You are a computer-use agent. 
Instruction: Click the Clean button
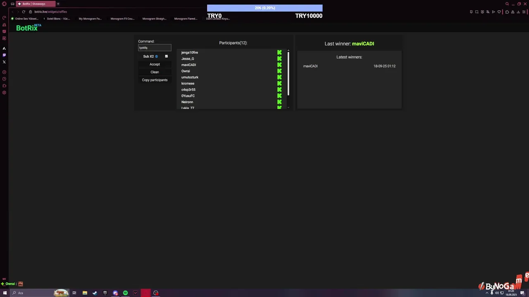155,72
